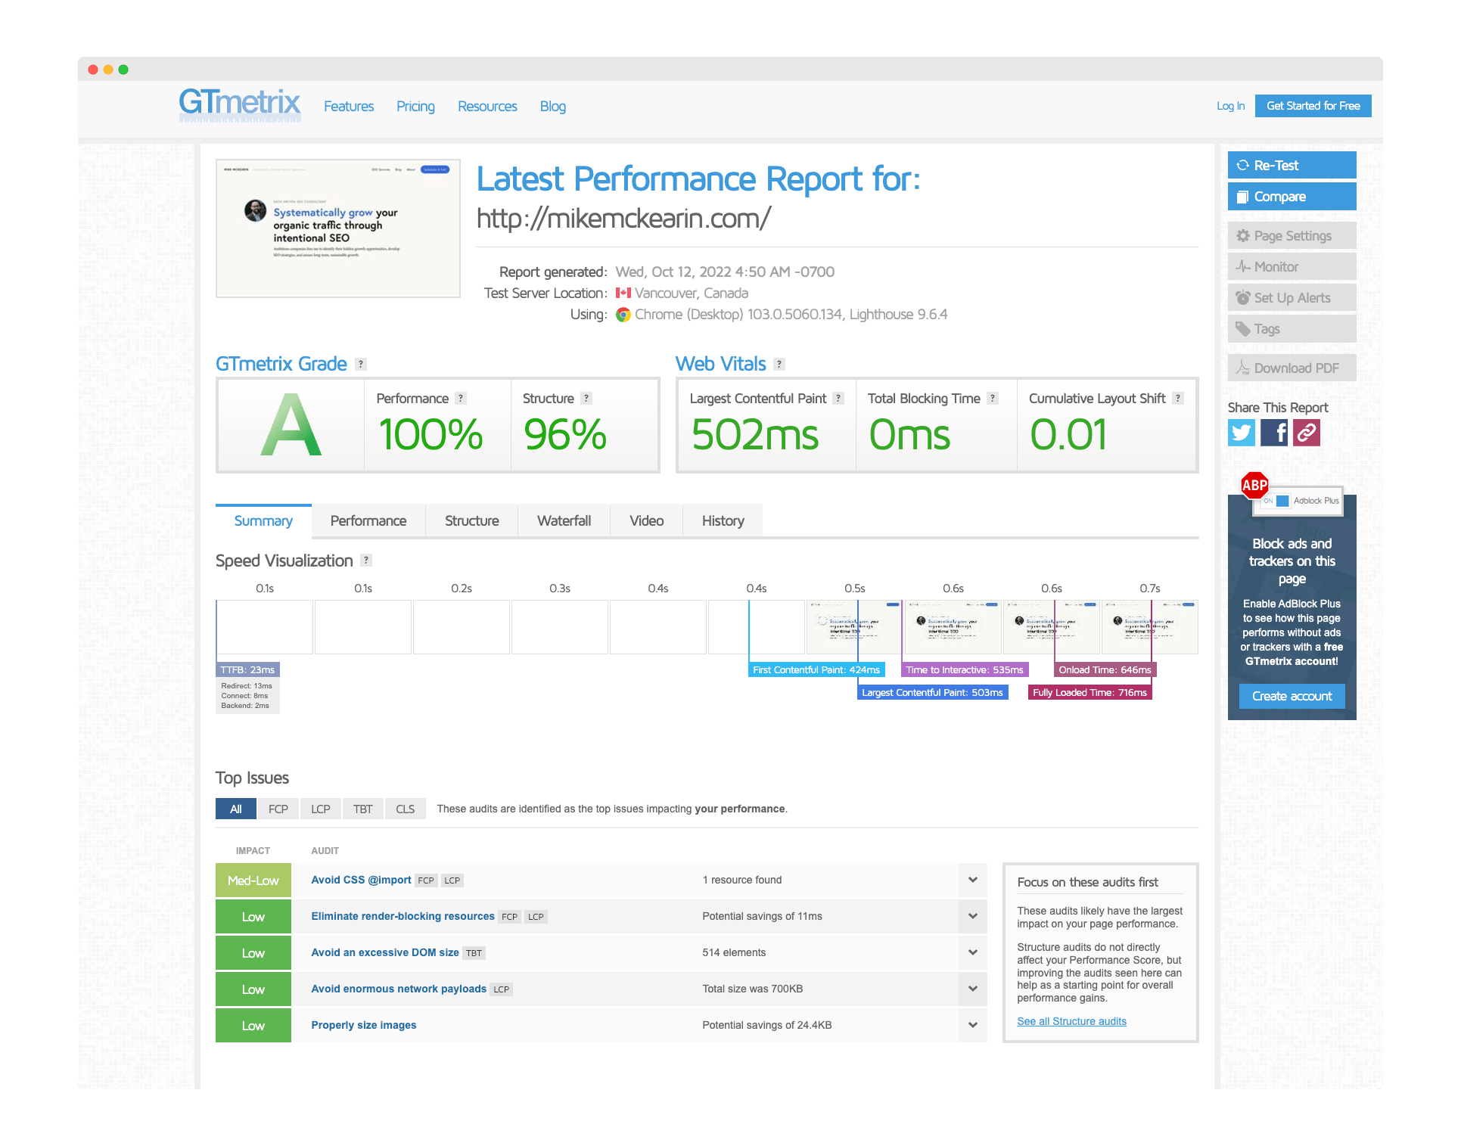Expand Avoid an excessive DOM size row
Image resolution: width=1461 pixels, height=1146 pixels.
point(973,952)
